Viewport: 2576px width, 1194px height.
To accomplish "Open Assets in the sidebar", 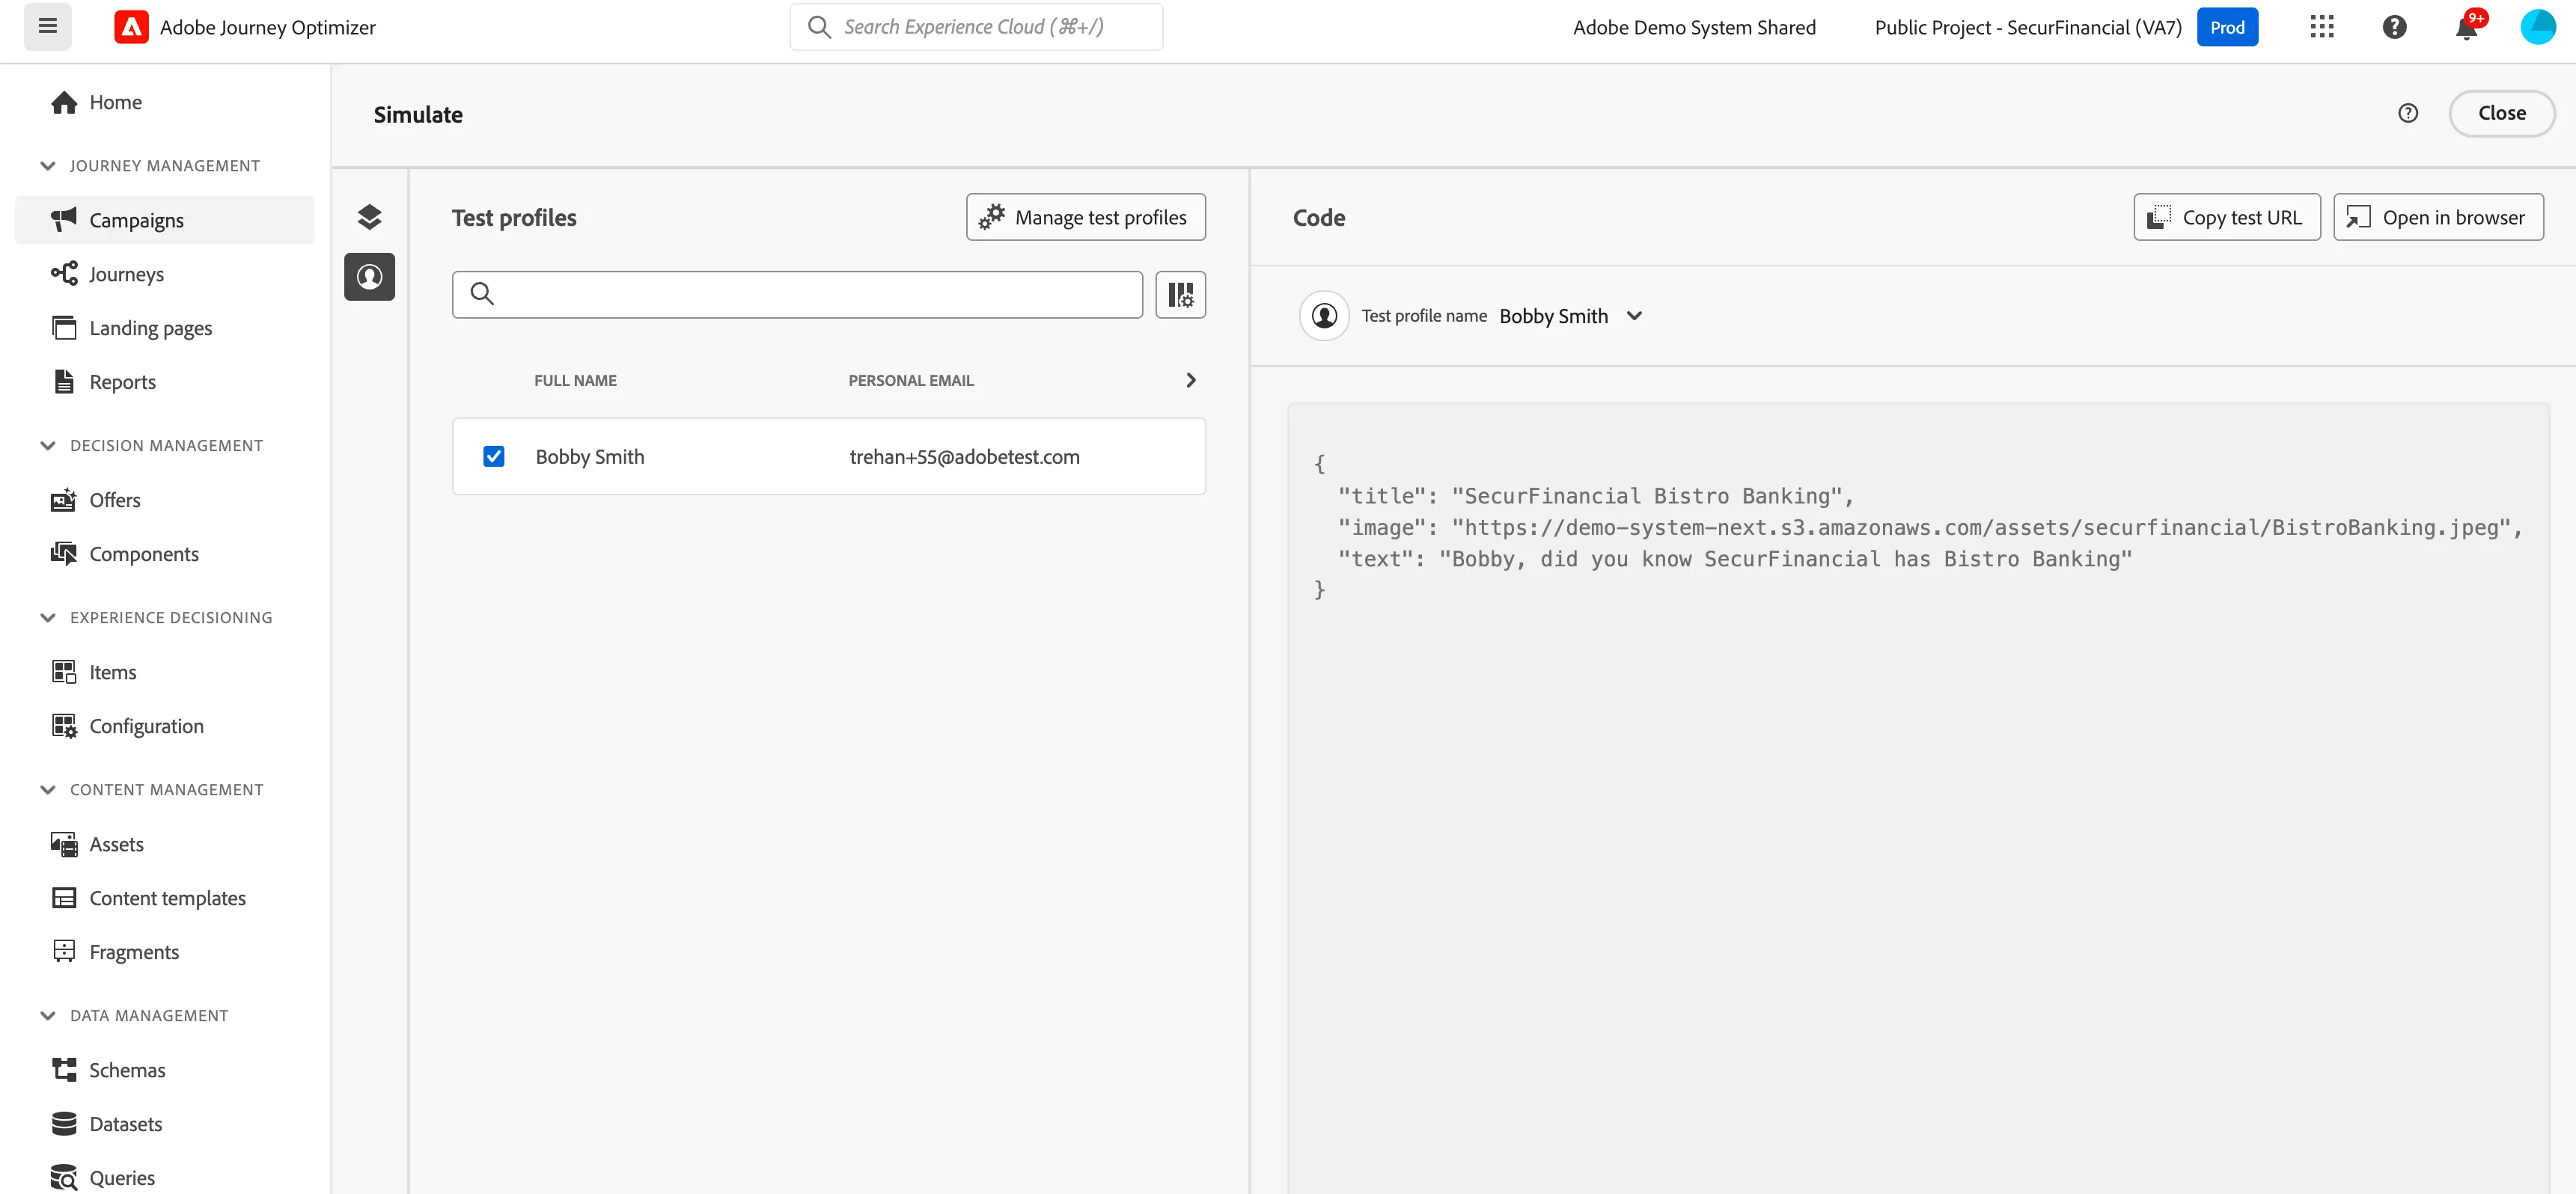I will 116,844.
